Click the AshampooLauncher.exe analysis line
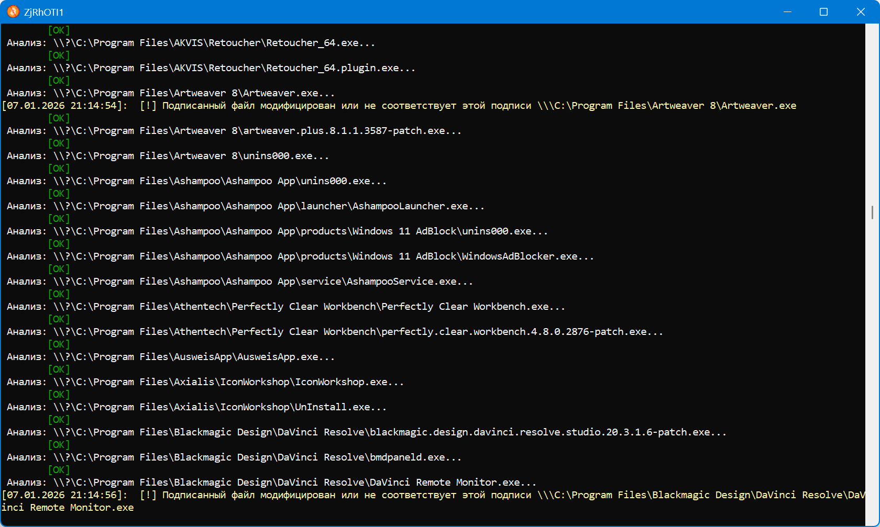This screenshot has width=880, height=527. point(245,206)
